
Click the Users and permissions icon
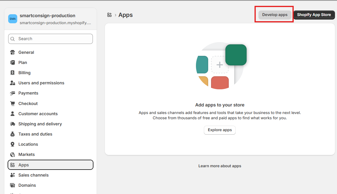click(13, 83)
